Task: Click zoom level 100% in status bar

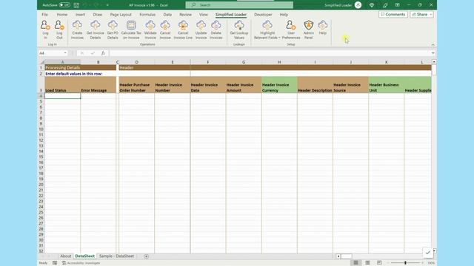Action: (431, 263)
